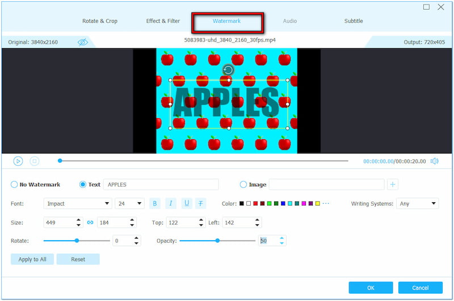Click the link icon between size fields
The image size is (454, 301).
[x=90, y=223]
